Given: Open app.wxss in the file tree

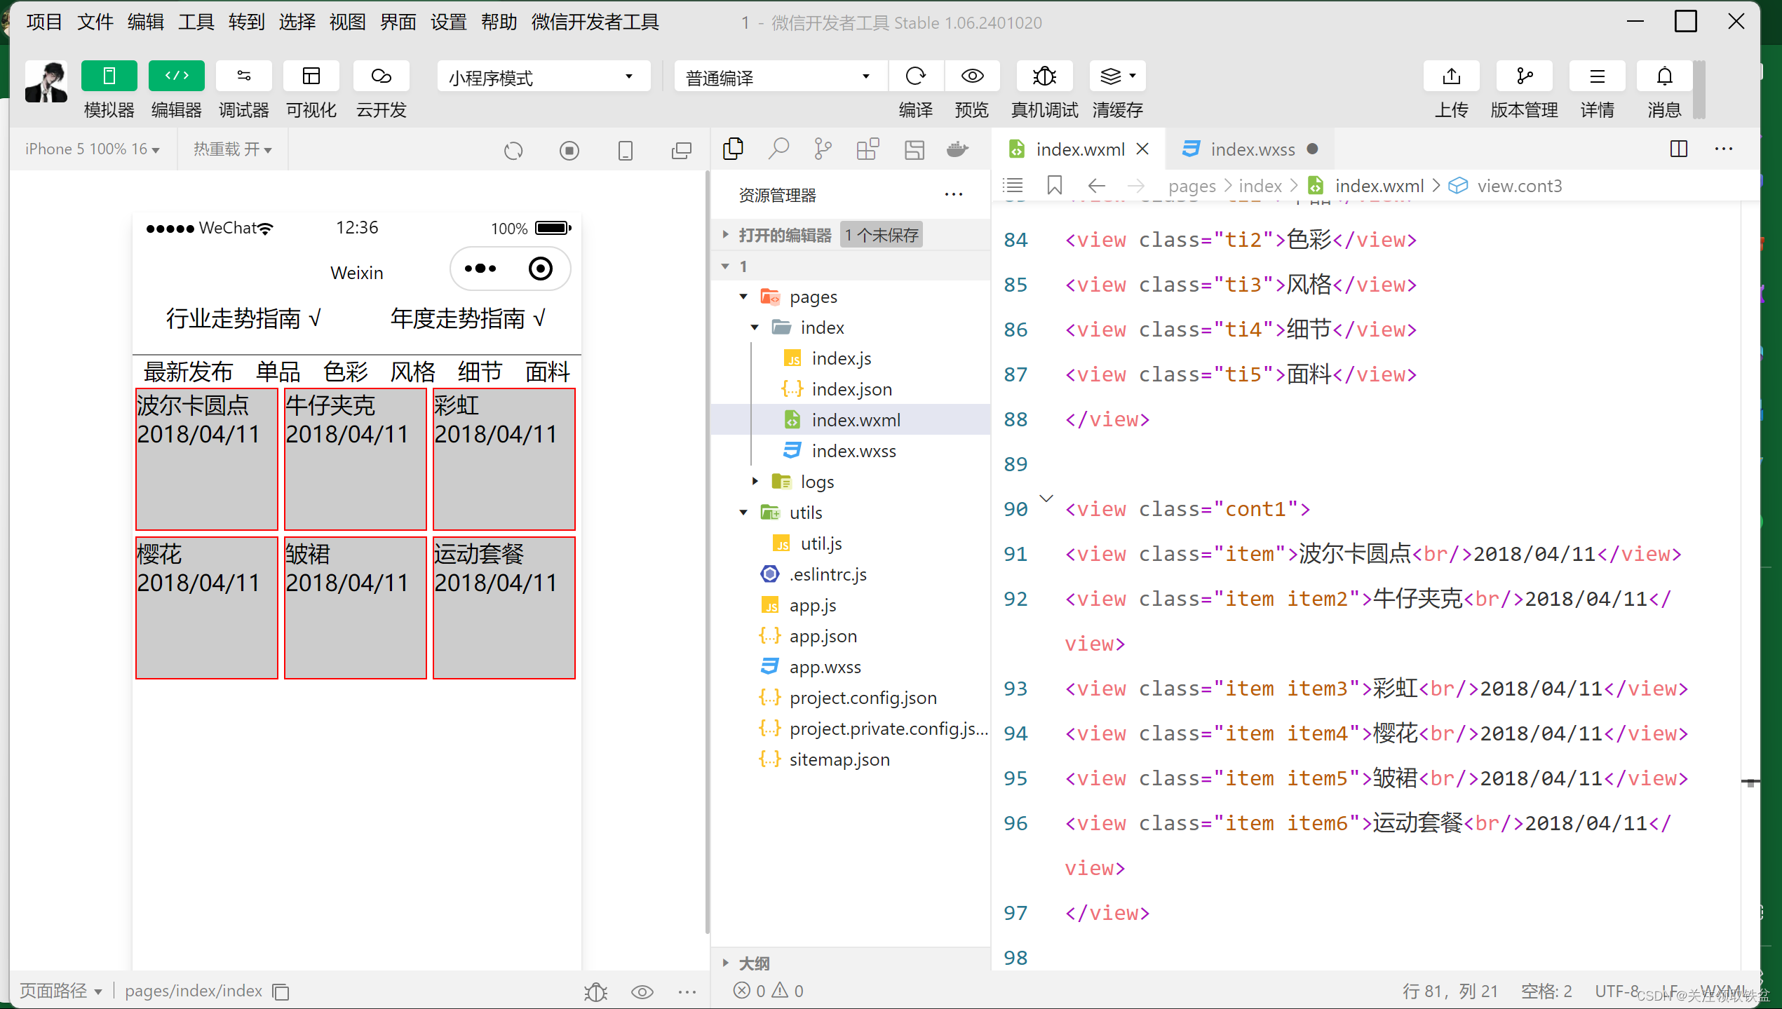Looking at the screenshot, I should tap(825, 667).
